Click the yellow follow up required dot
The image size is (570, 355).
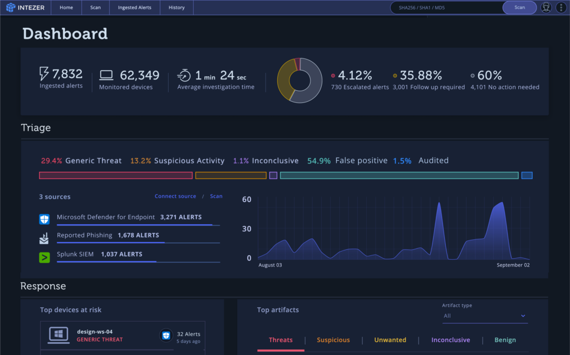pos(395,76)
